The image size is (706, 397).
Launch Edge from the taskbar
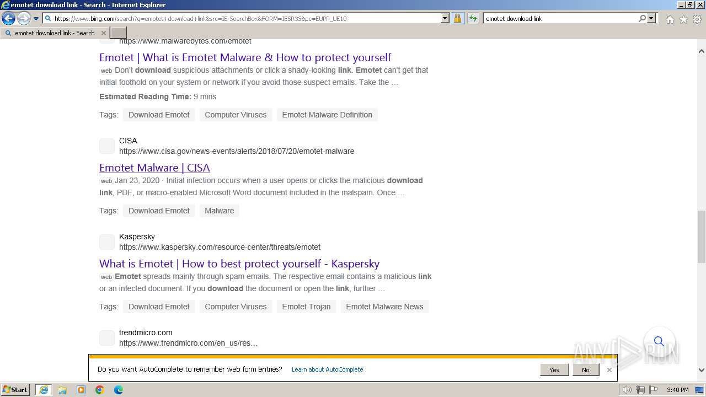[119, 390]
